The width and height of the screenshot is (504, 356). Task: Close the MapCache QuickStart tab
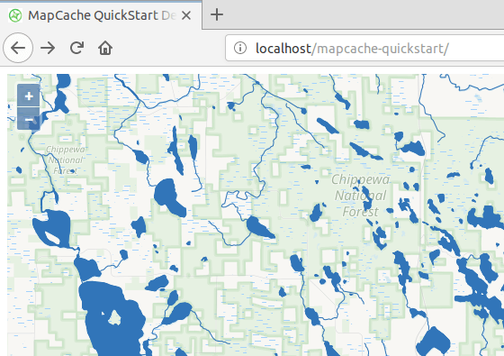coord(186,15)
